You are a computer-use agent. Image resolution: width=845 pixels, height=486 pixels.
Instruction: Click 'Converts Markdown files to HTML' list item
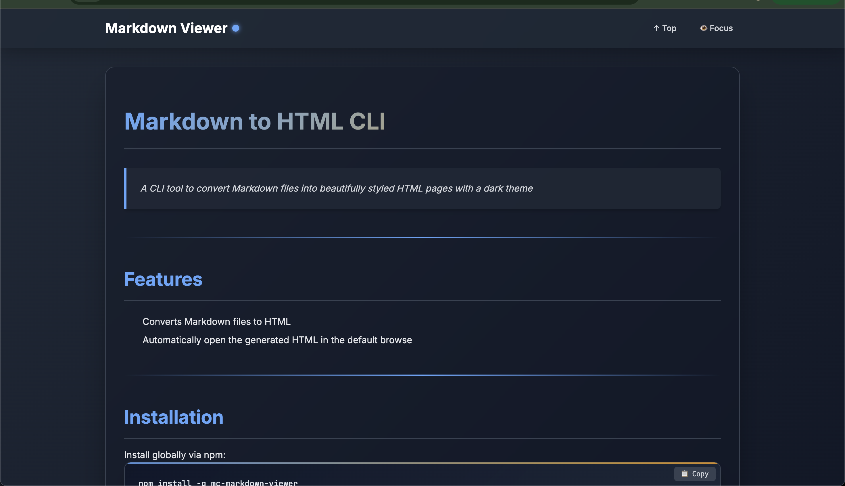coord(216,321)
